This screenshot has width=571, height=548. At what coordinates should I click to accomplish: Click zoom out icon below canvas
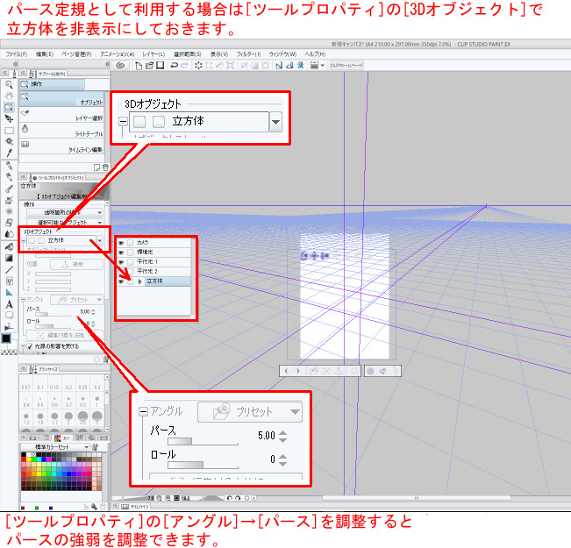click(x=159, y=498)
